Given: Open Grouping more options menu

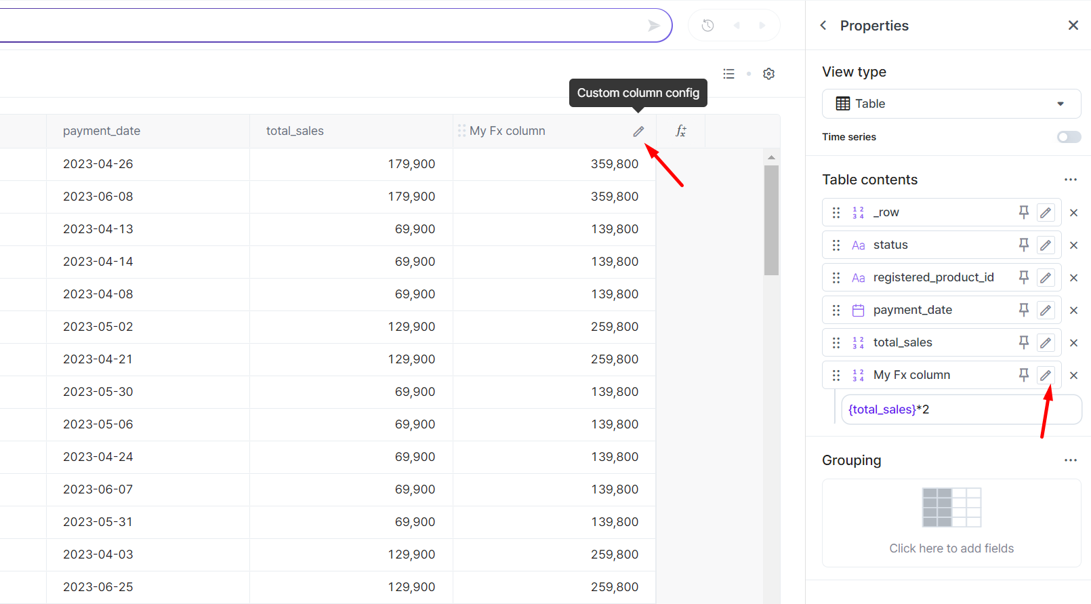Looking at the screenshot, I should [1070, 460].
